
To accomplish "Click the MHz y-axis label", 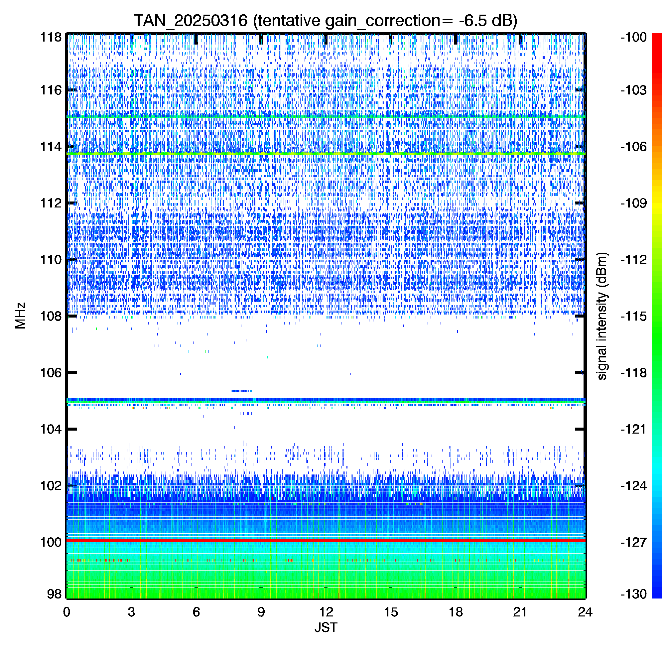I will (x=20, y=316).
